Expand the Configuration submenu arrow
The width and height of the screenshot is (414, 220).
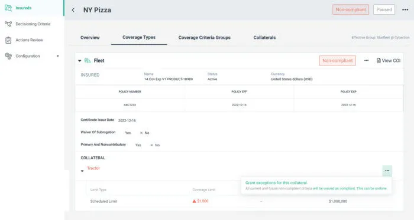coord(57,56)
